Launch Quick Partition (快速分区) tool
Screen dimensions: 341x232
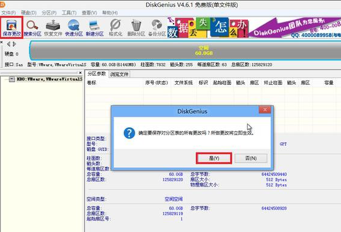74,28
